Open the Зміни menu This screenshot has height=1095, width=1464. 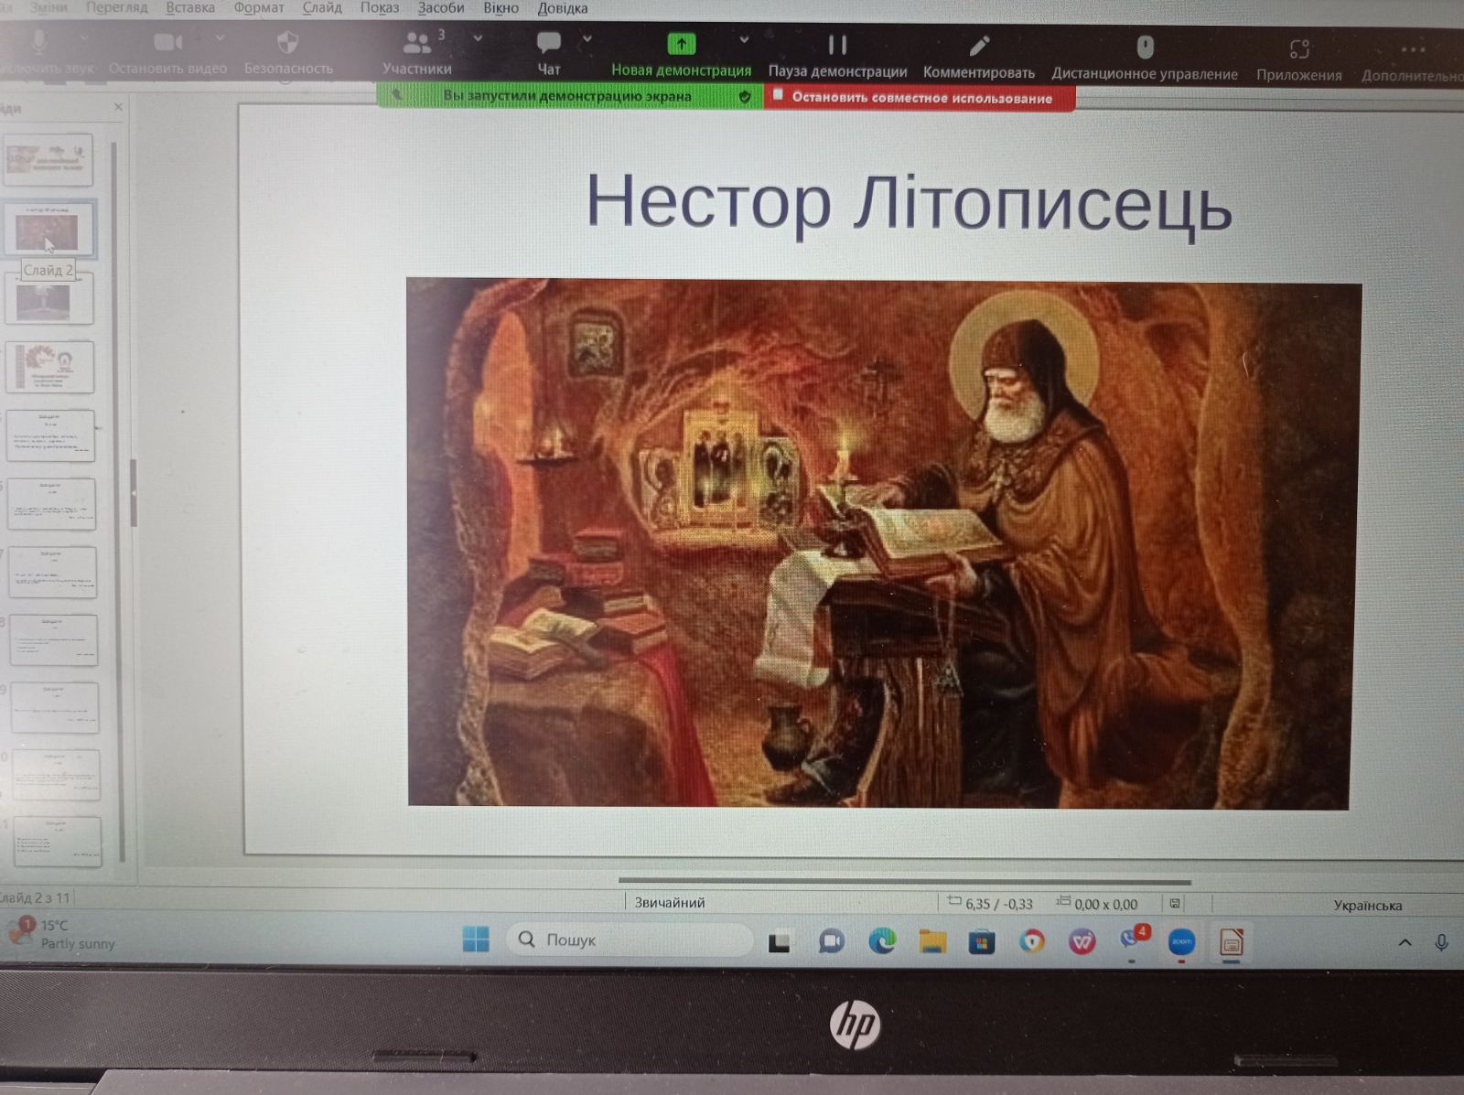pos(48,7)
